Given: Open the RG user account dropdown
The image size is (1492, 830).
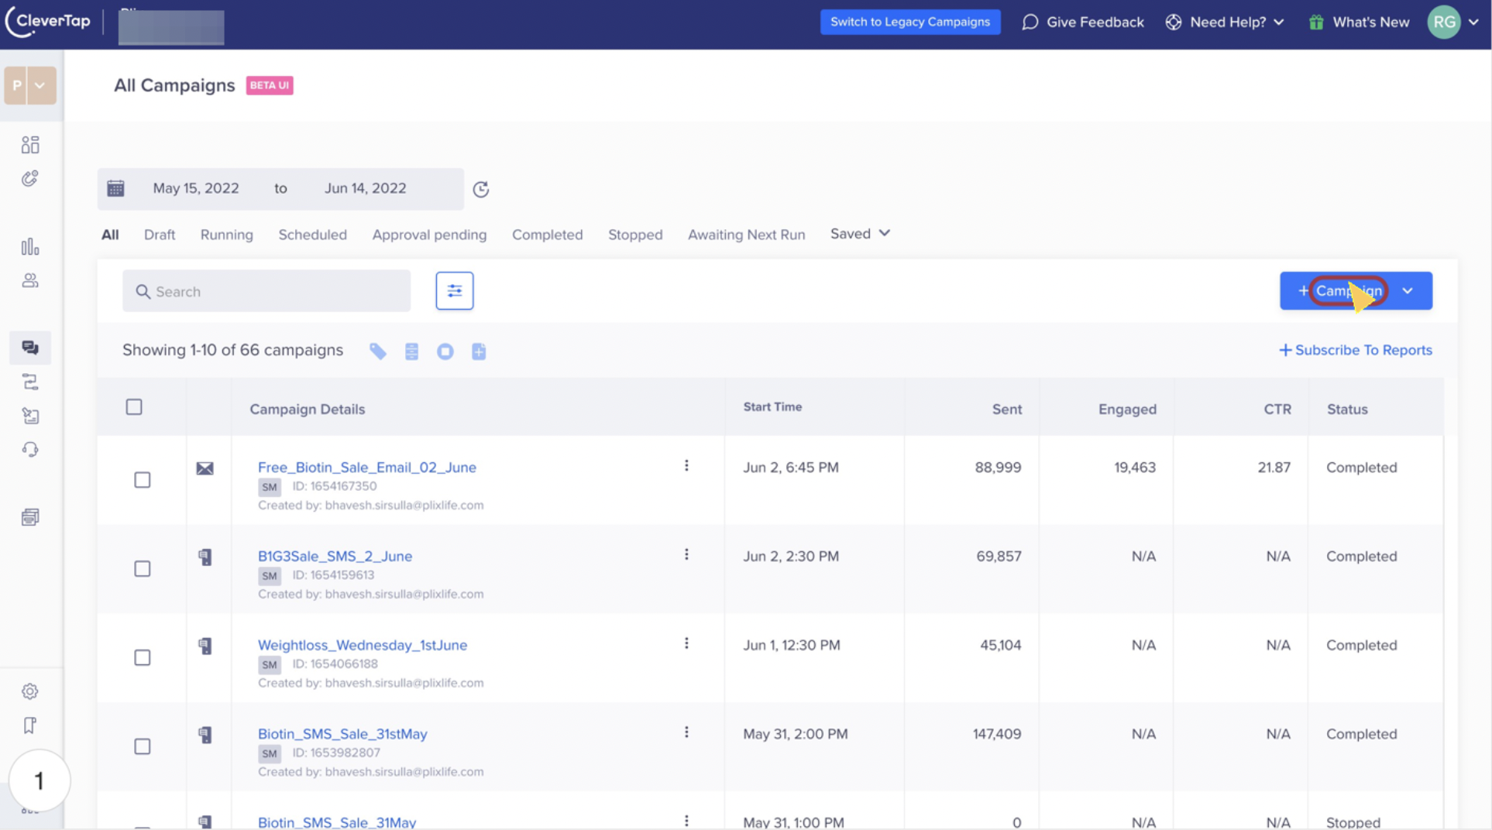Looking at the screenshot, I should pos(1454,22).
